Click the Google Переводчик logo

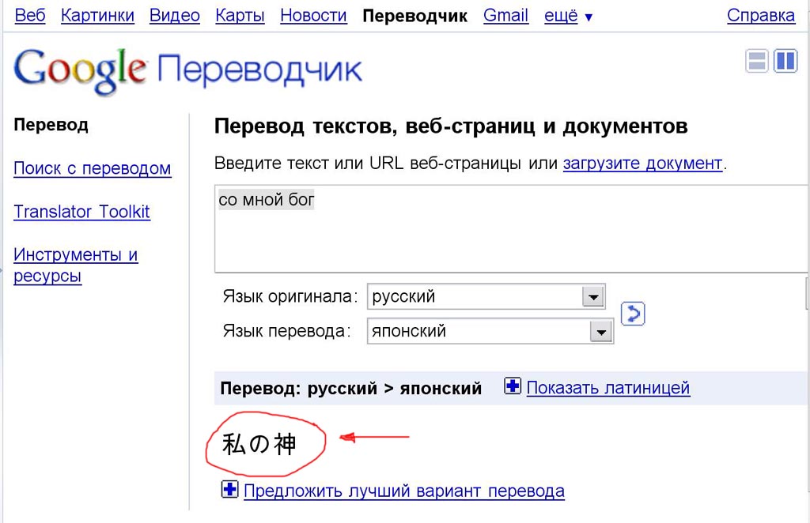187,70
